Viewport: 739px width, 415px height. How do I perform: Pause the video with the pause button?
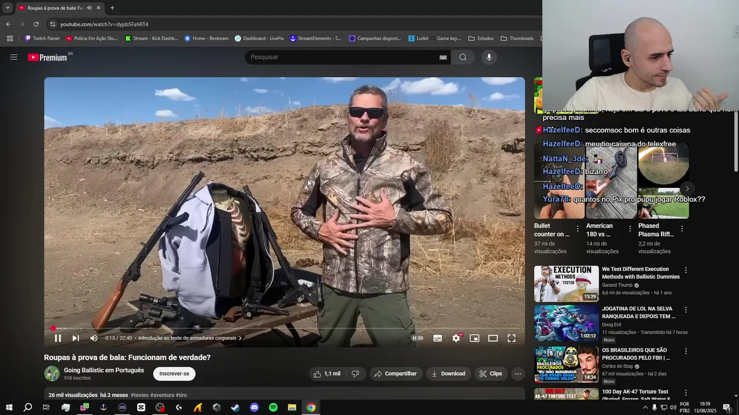pyautogui.click(x=58, y=338)
